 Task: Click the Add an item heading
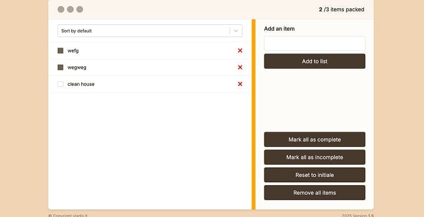tap(279, 29)
